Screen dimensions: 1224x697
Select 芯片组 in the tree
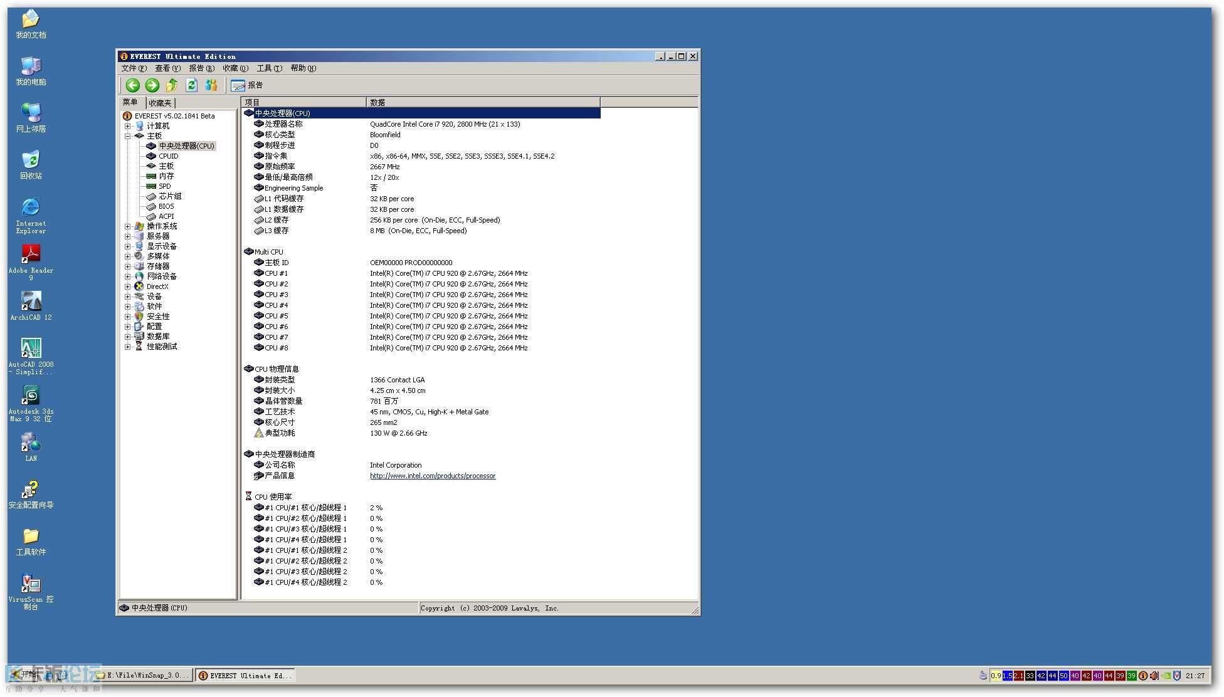(x=170, y=196)
